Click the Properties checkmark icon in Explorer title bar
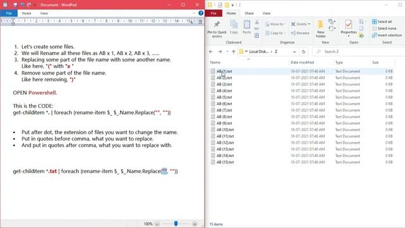405x228 pixels. (220, 4)
